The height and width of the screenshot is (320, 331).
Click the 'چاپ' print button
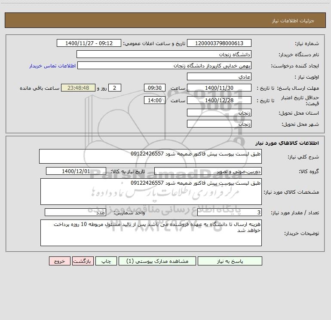coord(106,261)
